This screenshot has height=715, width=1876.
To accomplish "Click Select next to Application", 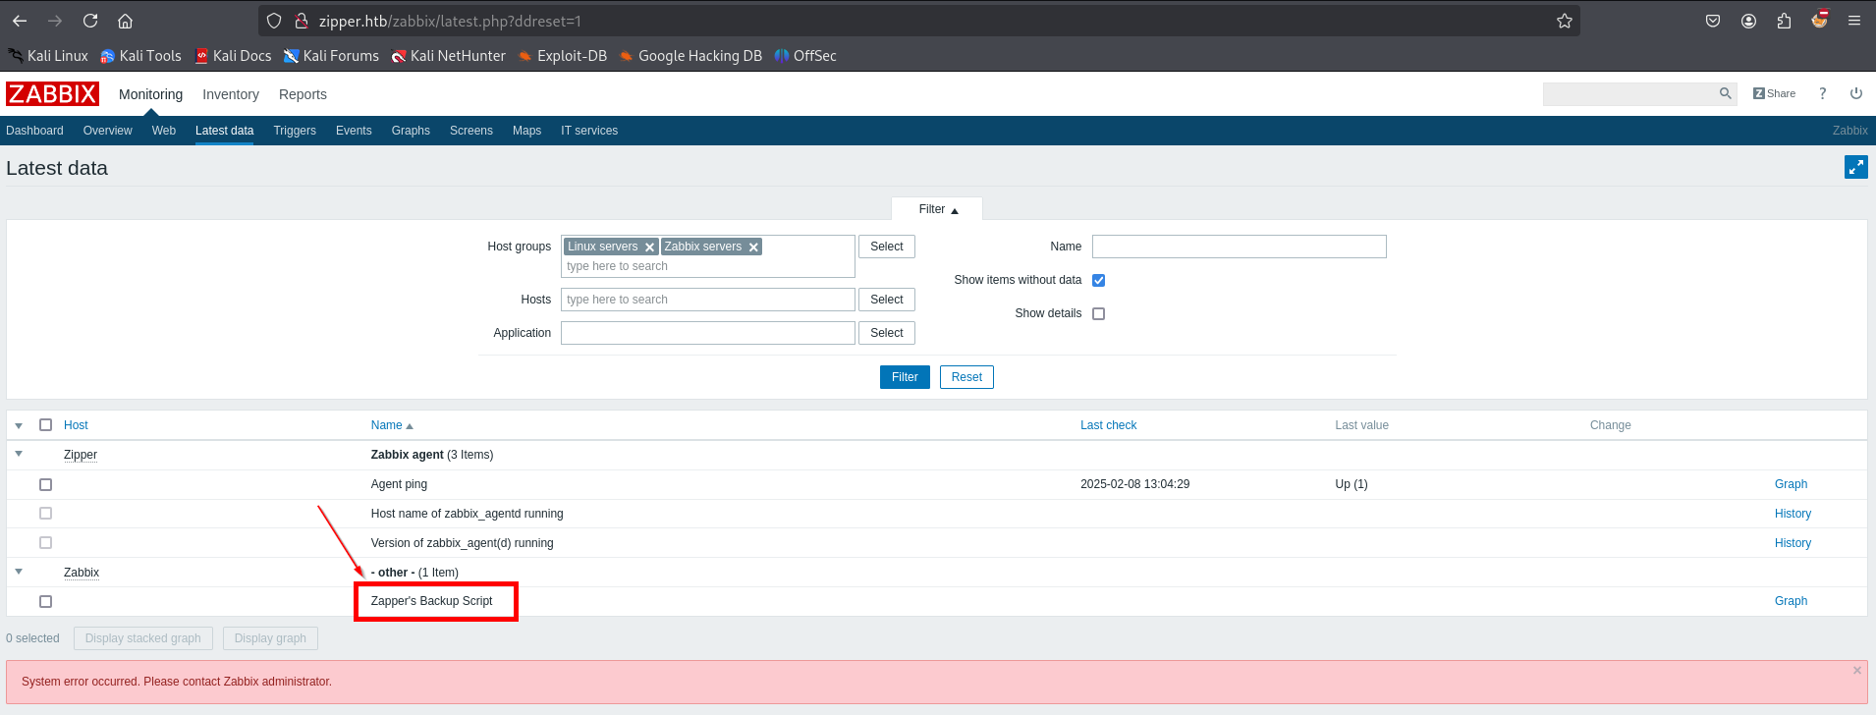I will tap(887, 333).
